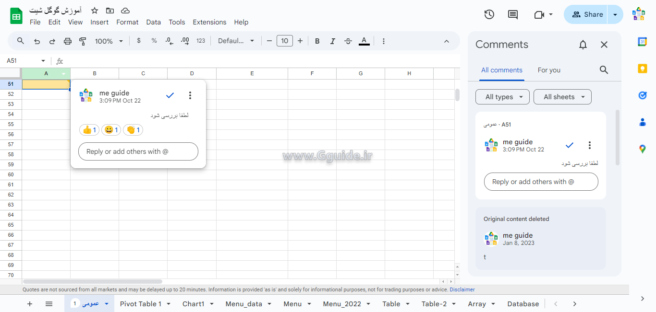
Task: Click the redo arrow icon
Action: 52,41
